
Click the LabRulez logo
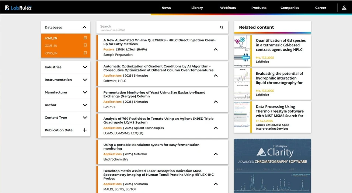[x=18, y=7]
